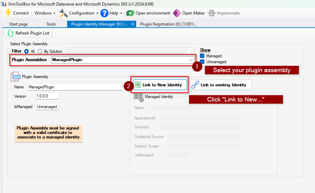The width and height of the screenshot is (315, 193).
Task: Click Refresh Plugin List button
Action: [28, 33]
